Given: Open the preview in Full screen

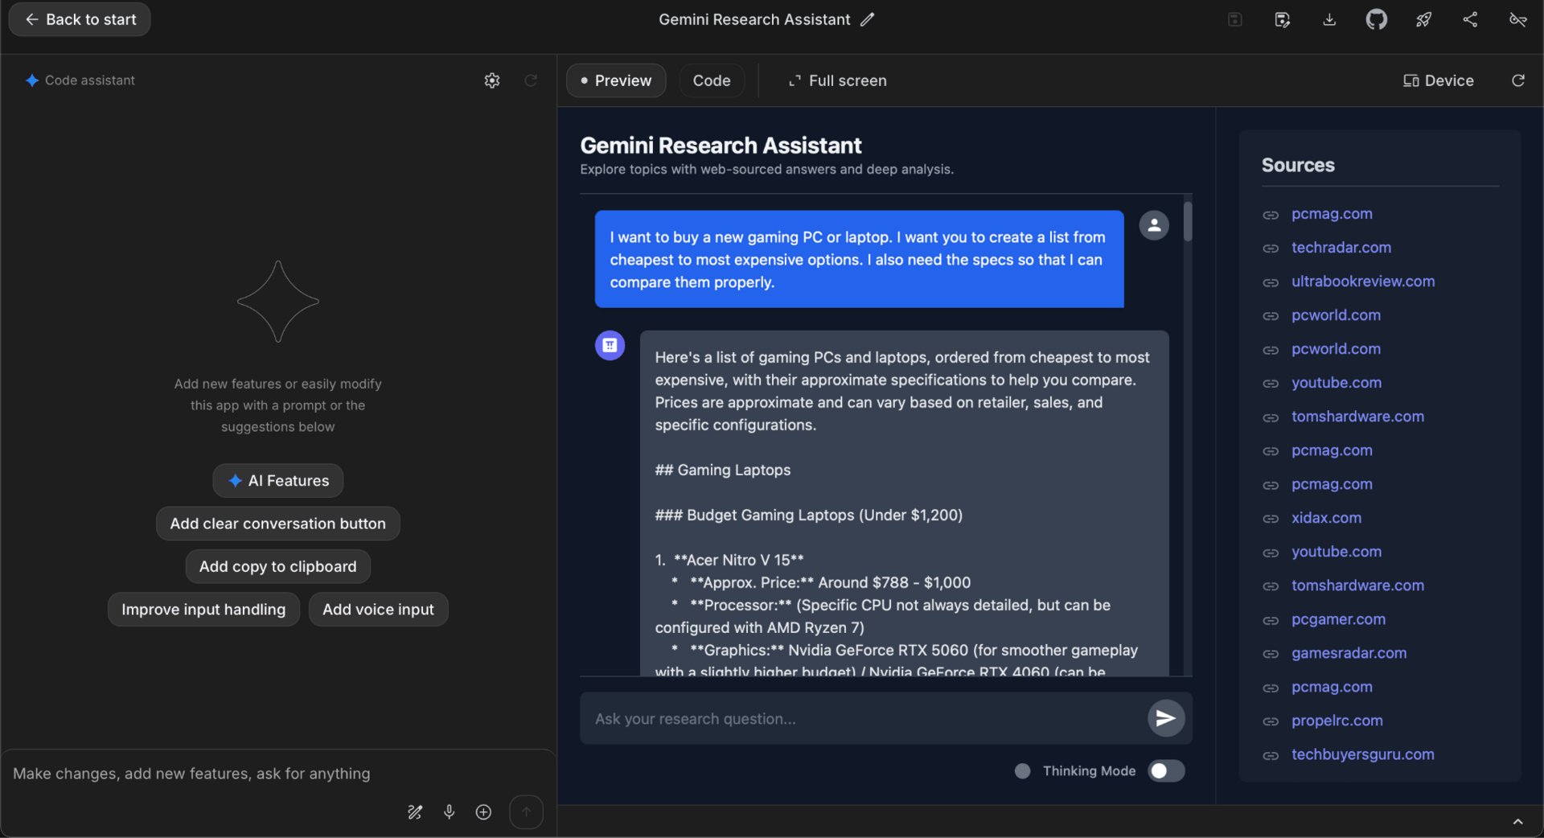Looking at the screenshot, I should (837, 80).
